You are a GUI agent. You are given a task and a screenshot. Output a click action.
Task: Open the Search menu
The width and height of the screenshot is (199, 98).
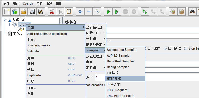(28, 4)
